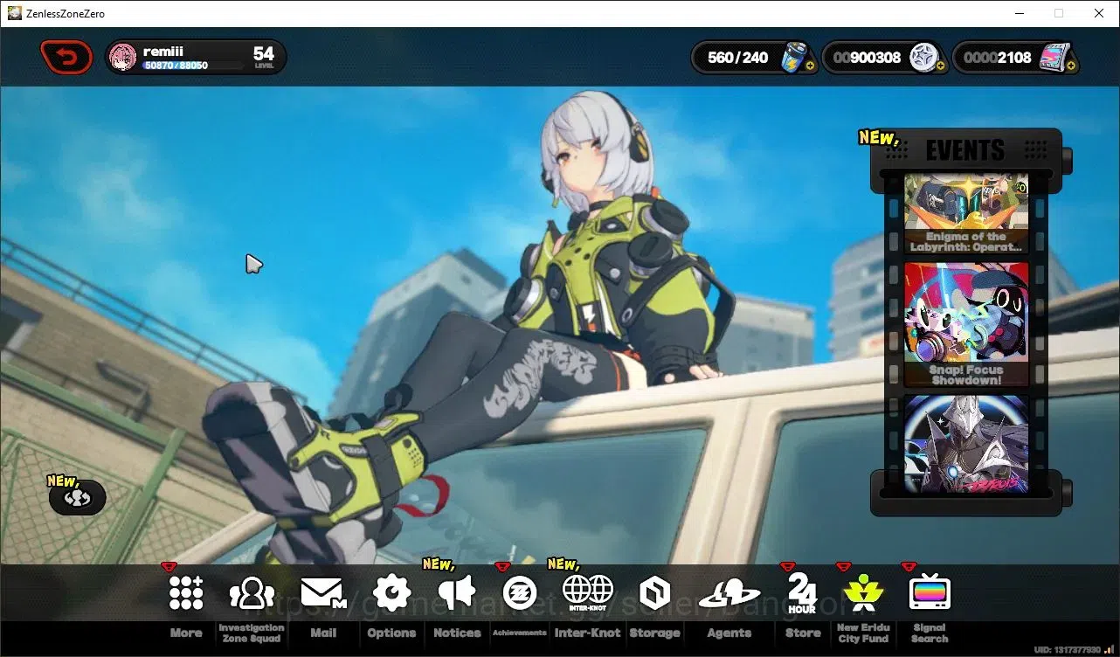1120x657 pixels.
Task: Click the player name remiii
Action: pyautogui.click(x=163, y=52)
